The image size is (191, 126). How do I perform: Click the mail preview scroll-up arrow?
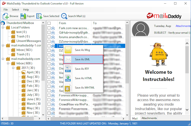187,43
